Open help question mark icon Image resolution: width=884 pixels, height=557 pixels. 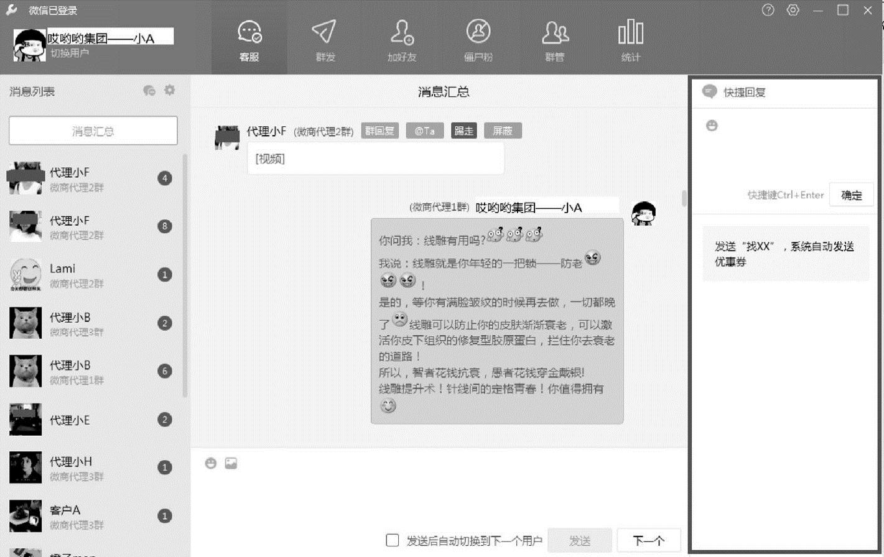coord(768,10)
